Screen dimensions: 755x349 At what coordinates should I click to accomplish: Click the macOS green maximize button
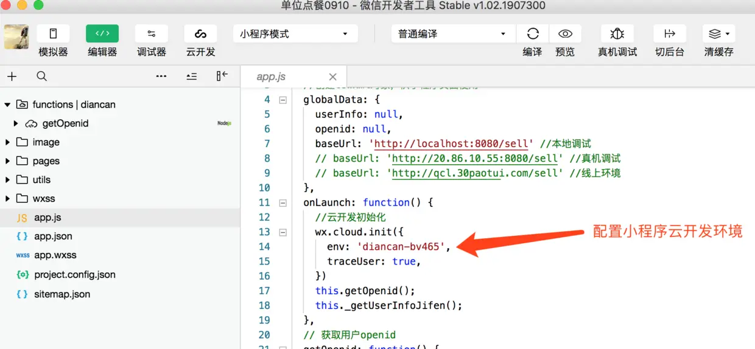click(38, 5)
